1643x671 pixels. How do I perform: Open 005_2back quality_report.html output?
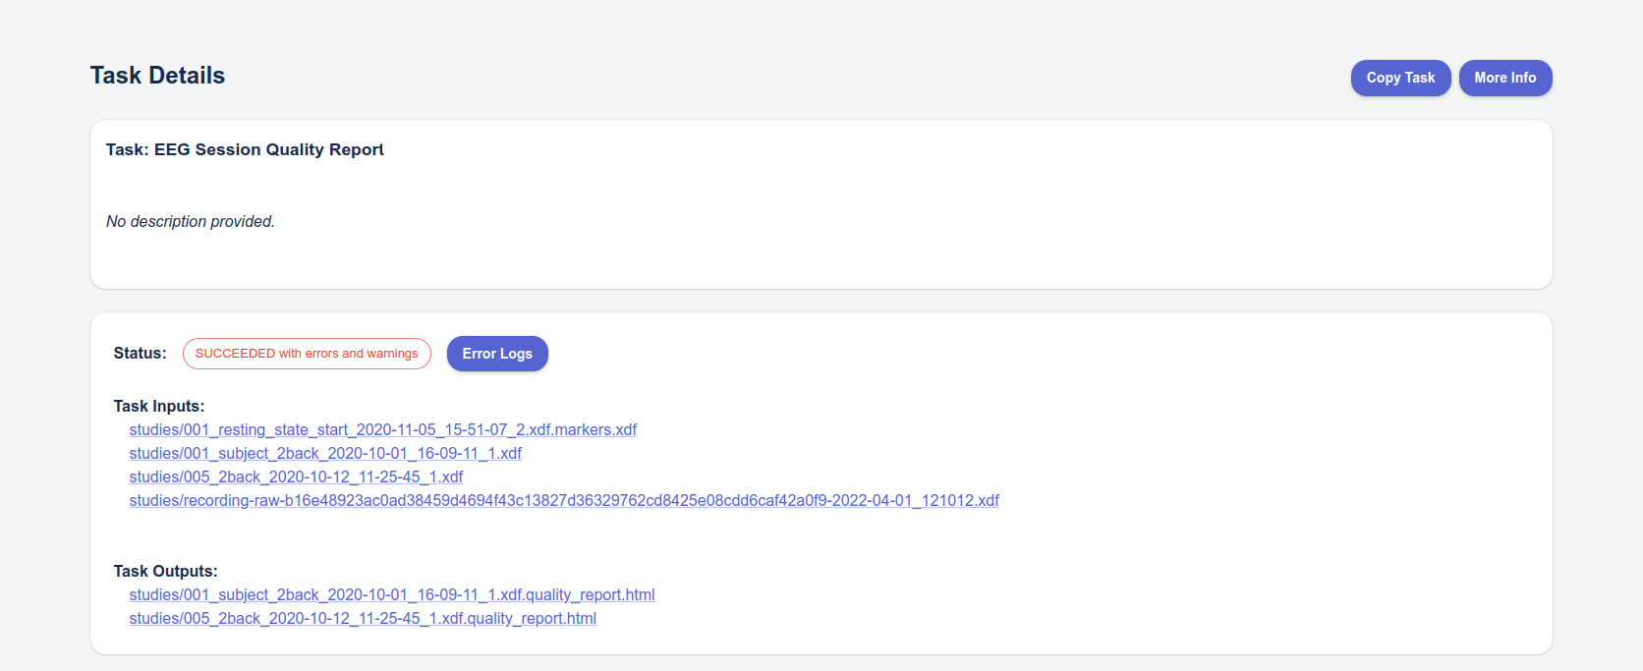363,618
